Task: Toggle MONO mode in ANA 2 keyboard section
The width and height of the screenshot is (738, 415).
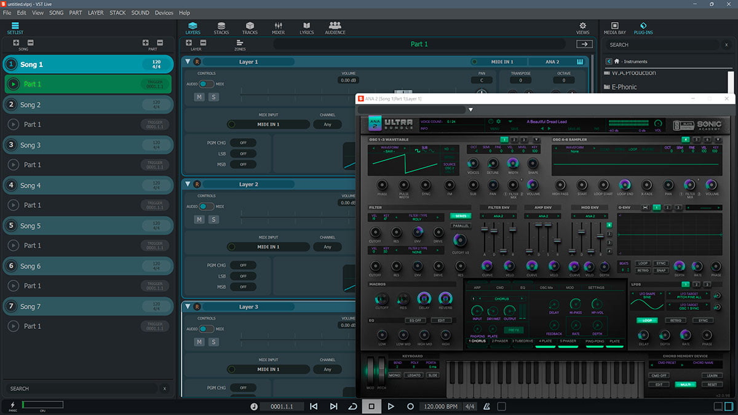Action: click(394, 375)
